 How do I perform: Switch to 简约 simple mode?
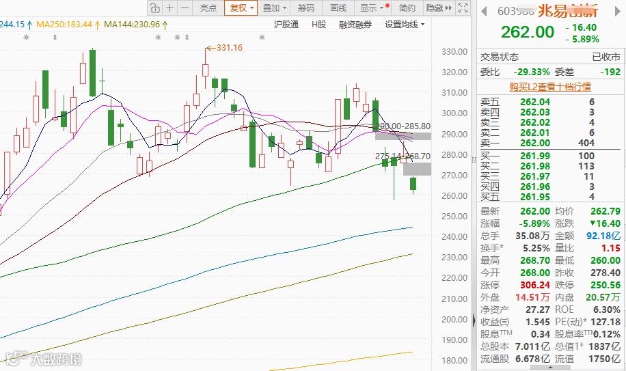click(407, 8)
